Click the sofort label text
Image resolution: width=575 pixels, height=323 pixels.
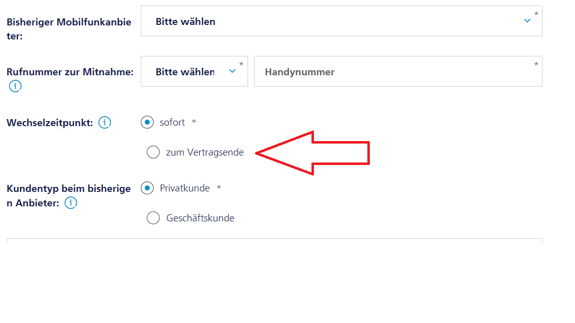(172, 122)
